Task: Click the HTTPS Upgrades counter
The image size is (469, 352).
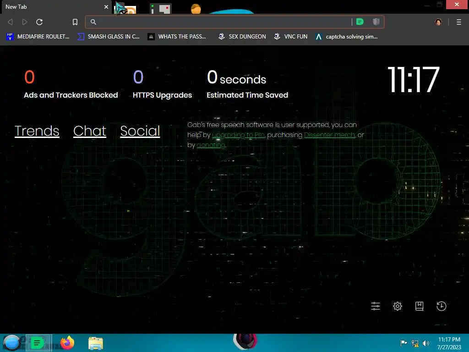Action: (163, 84)
